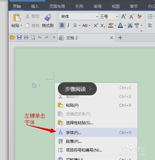Increase font size with A+ icon
This screenshot has width=155, height=160.
(x=124, y=17)
